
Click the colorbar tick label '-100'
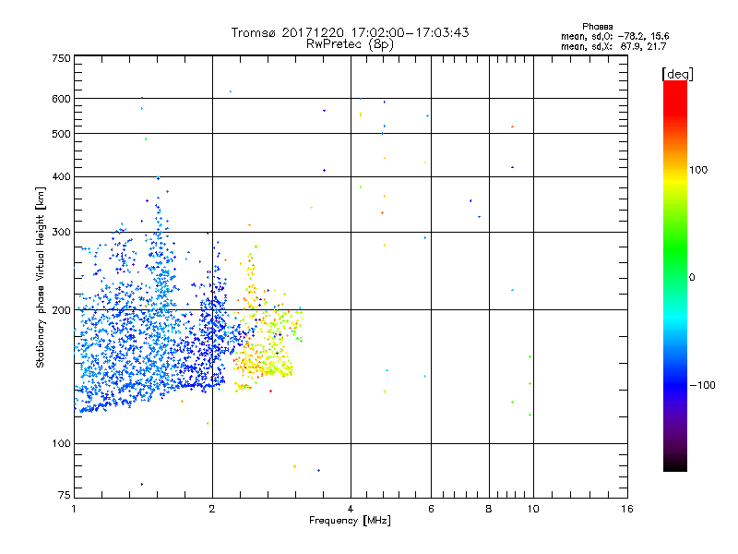pyautogui.click(x=702, y=385)
